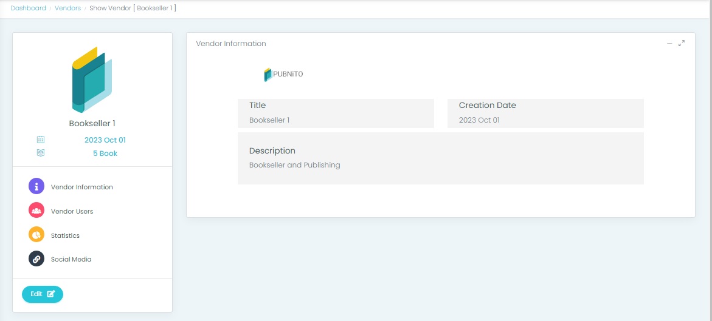Open the Social Media section
The width and height of the screenshot is (712, 321).
(x=71, y=259)
